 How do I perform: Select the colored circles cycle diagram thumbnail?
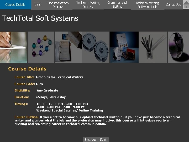click(x=41, y=47)
